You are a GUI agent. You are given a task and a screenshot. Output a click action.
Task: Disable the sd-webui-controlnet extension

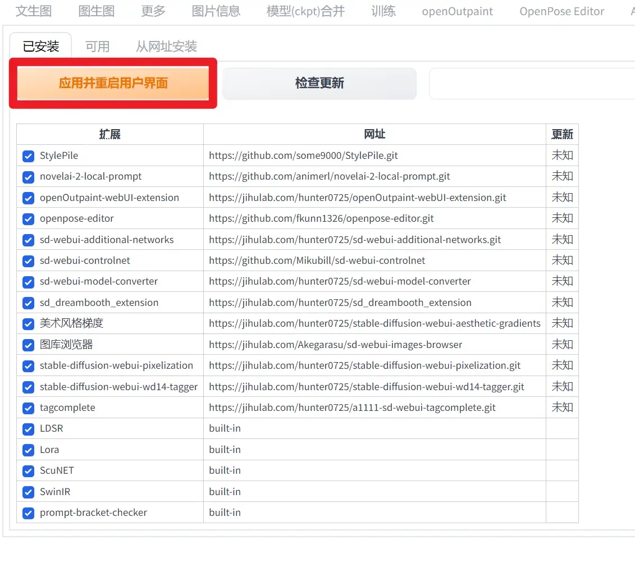pyautogui.click(x=28, y=261)
